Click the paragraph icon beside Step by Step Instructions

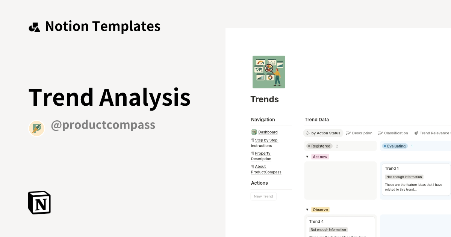click(252, 140)
